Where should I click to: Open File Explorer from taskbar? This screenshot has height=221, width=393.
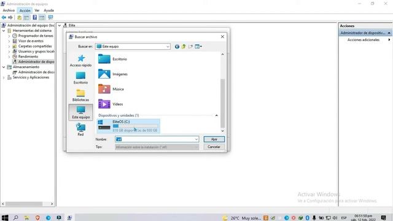pos(26,218)
